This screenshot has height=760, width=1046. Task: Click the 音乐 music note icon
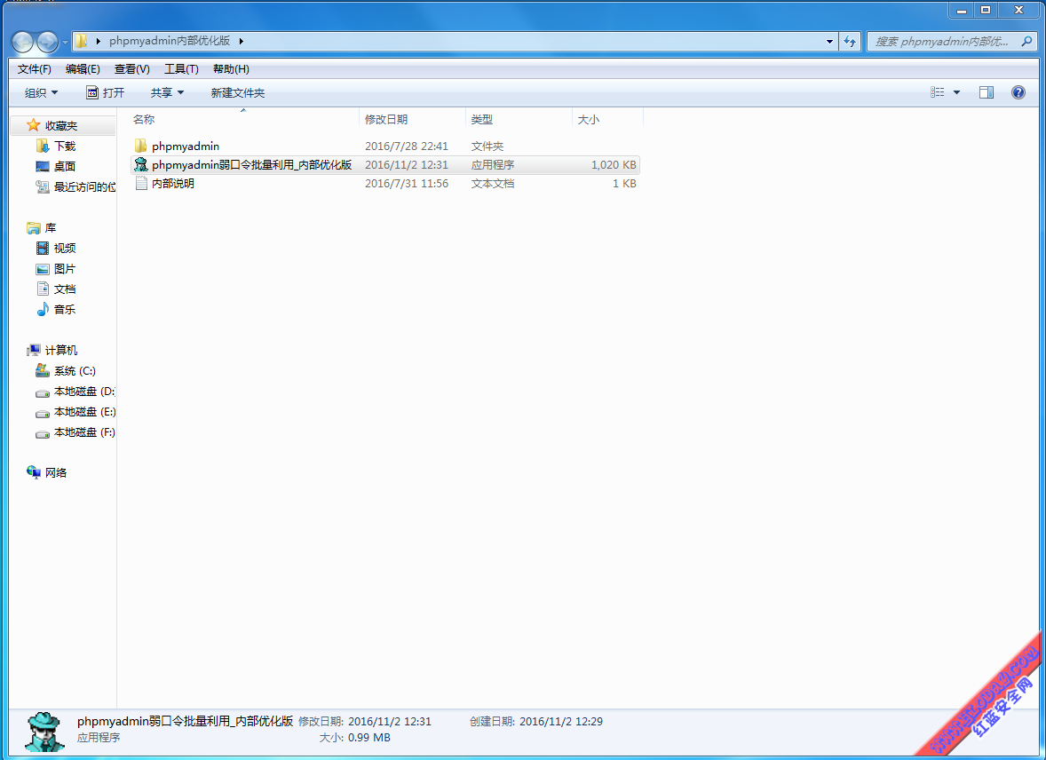coord(43,309)
